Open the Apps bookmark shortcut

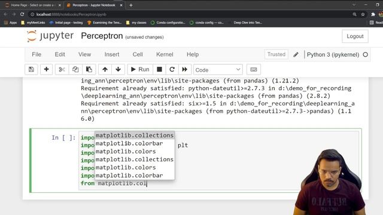point(11,23)
